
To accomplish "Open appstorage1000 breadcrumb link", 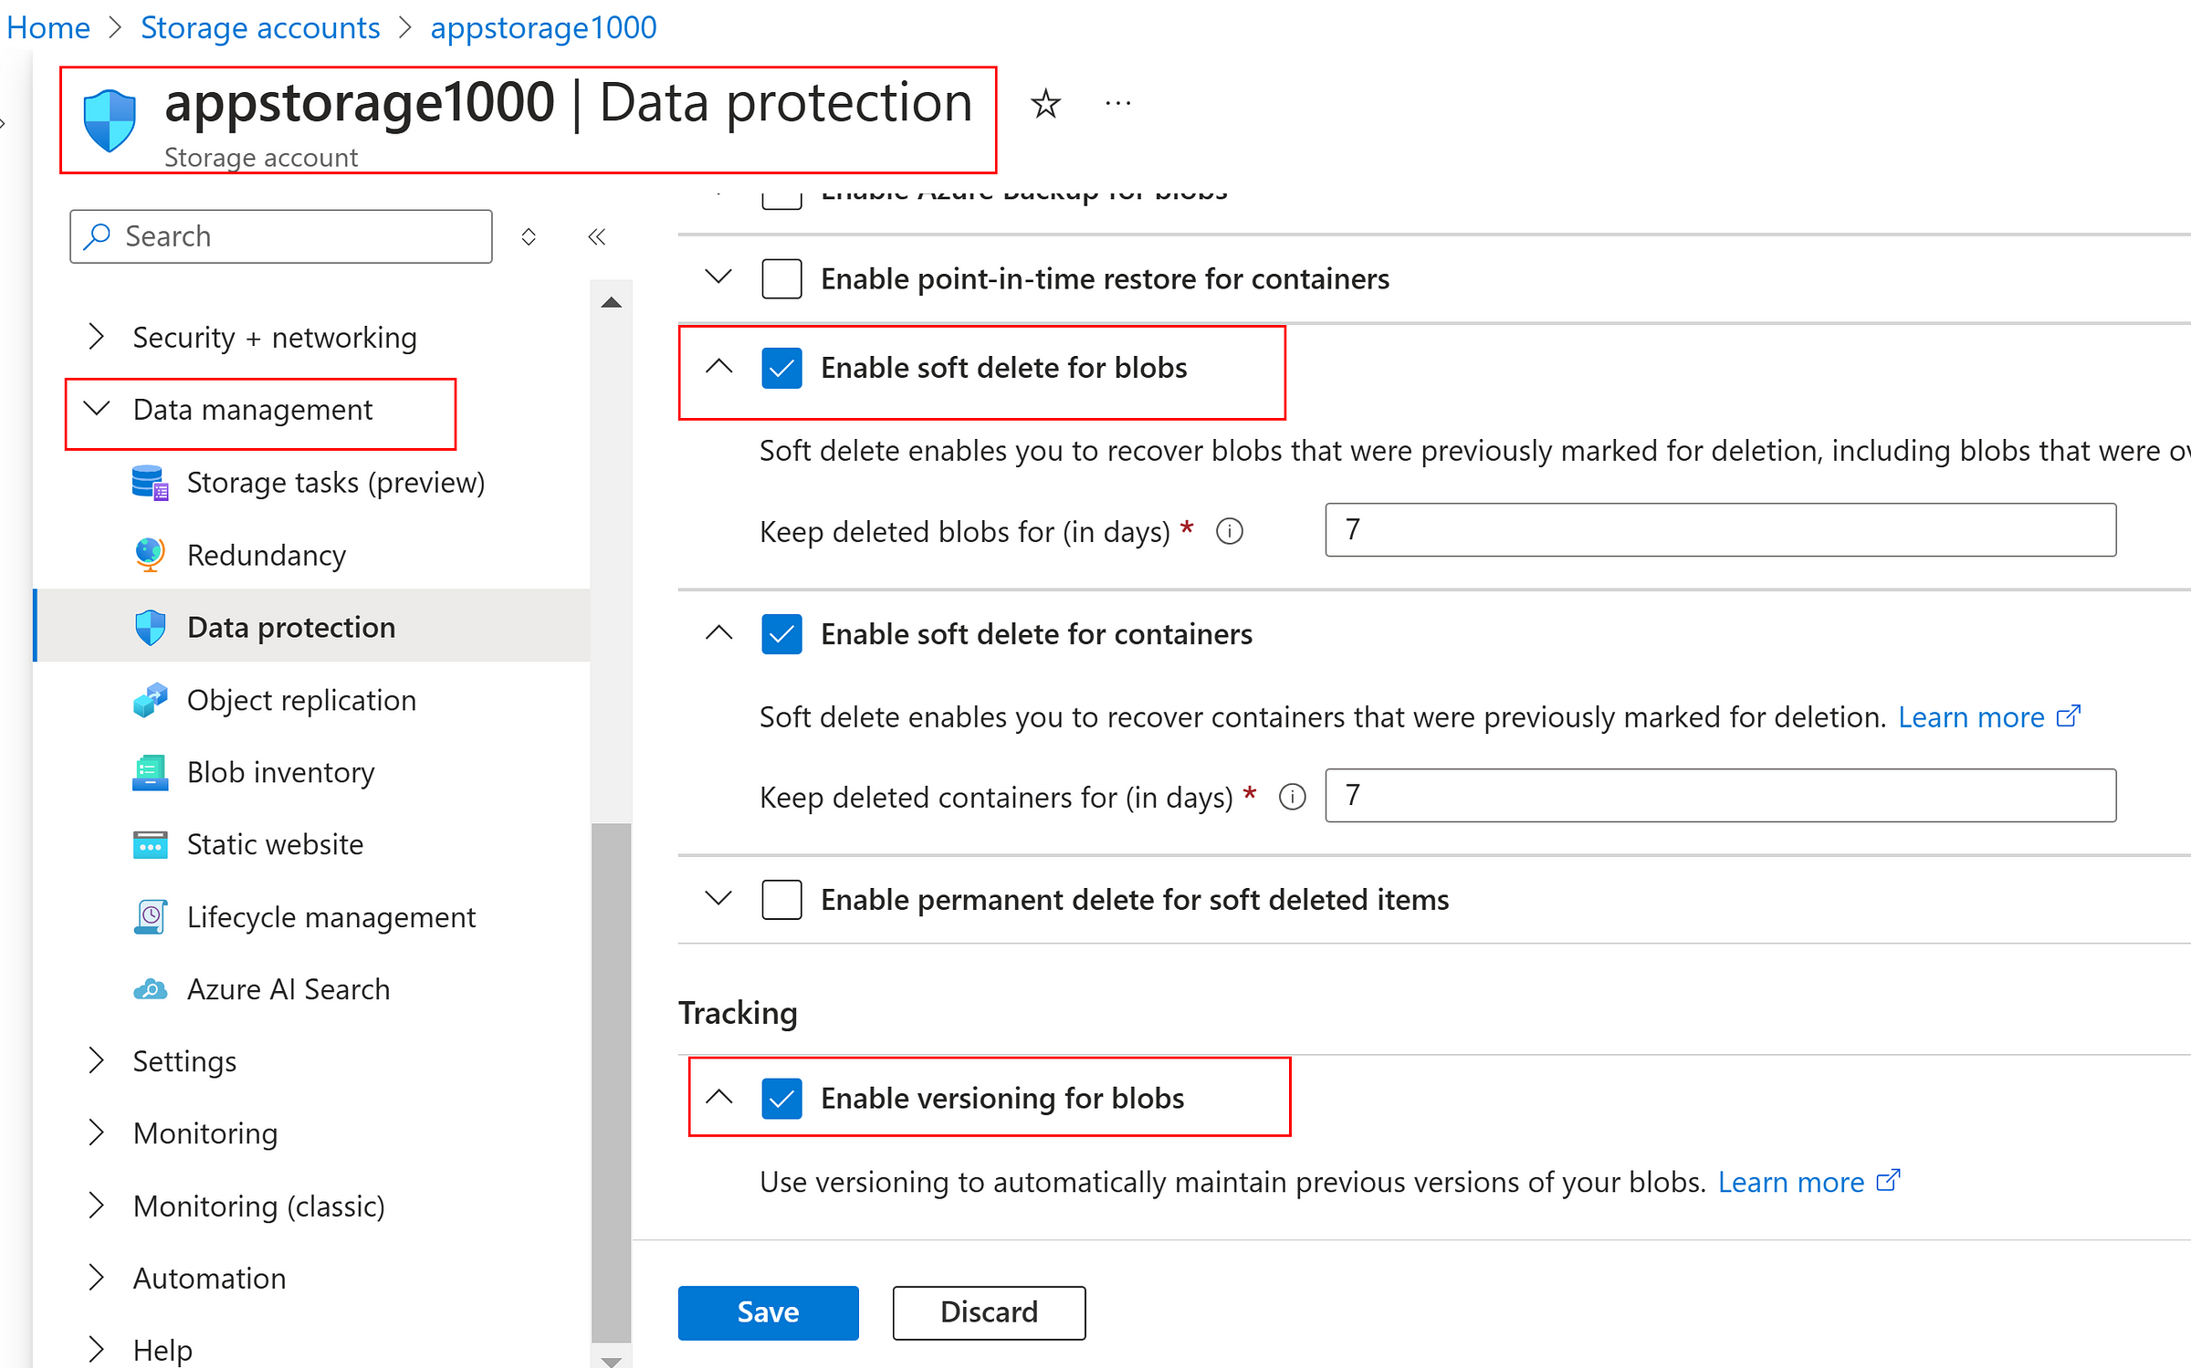I will (543, 27).
